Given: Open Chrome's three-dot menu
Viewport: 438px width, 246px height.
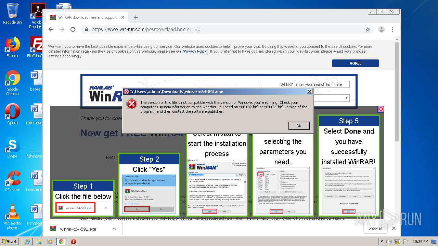Looking at the screenshot, I should (x=393, y=29).
